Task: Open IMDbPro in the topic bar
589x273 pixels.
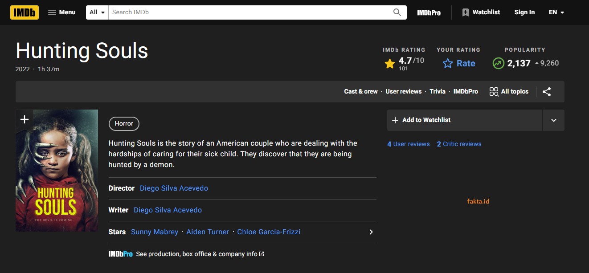Action: click(x=466, y=91)
